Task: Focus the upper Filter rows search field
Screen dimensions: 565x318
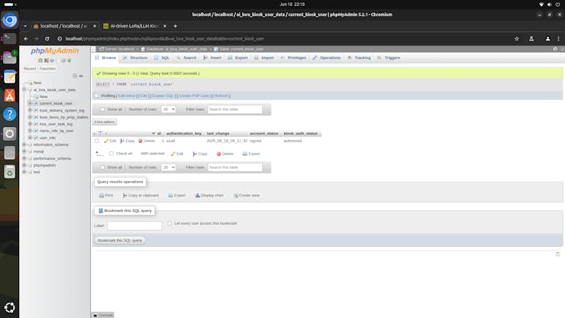Action: pyautogui.click(x=235, y=109)
